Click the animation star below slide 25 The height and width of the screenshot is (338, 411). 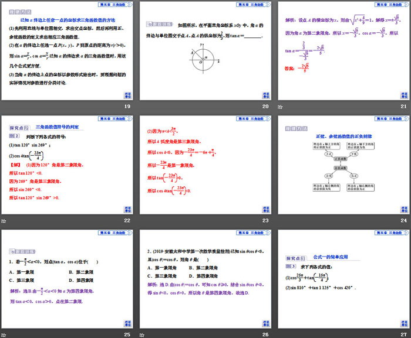pyautogui.click(x=4, y=334)
